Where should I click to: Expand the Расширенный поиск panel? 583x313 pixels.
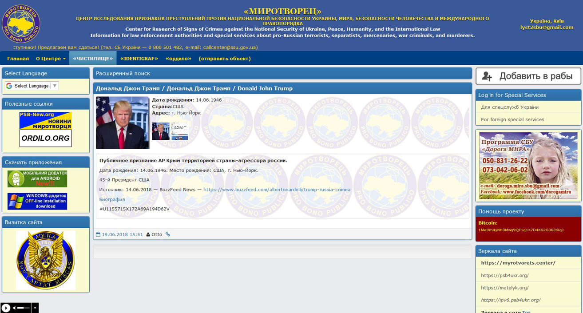tap(282, 73)
